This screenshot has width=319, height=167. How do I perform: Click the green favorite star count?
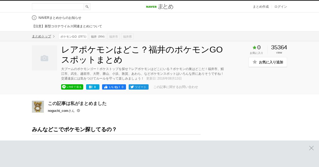tap(257, 47)
